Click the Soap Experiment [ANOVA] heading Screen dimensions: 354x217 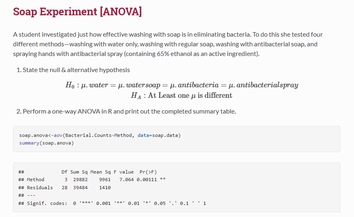coord(78,12)
